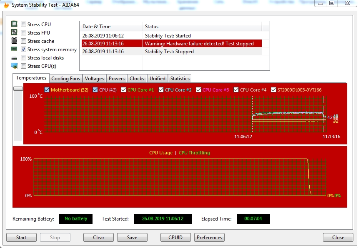Image resolution: width=358 pixels, height=248 pixels.
Task: Click the Close button
Action: click(x=338, y=238)
